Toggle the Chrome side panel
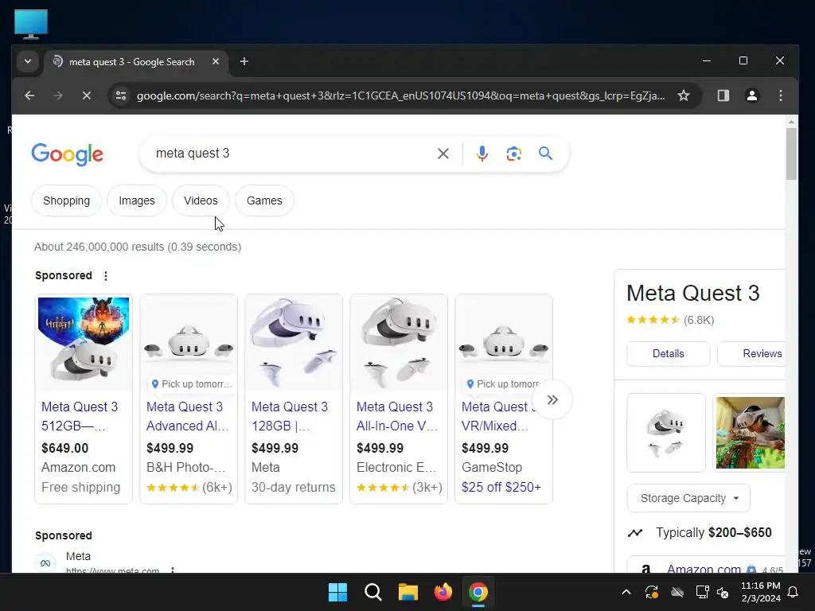This screenshot has height=611, width=815. [723, 95]
